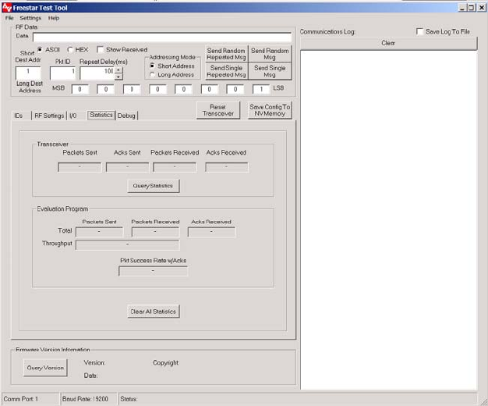Click inside the Communications Log area
Screen dimensions: 488x406
389,220
